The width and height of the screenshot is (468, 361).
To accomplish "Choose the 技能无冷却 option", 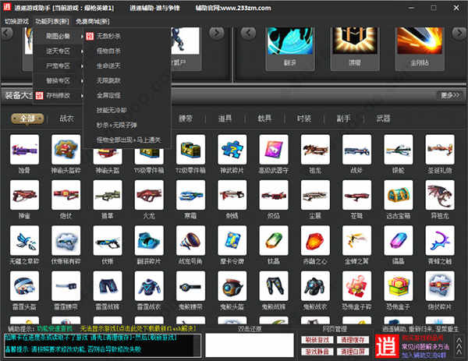I will click(112, 110).
